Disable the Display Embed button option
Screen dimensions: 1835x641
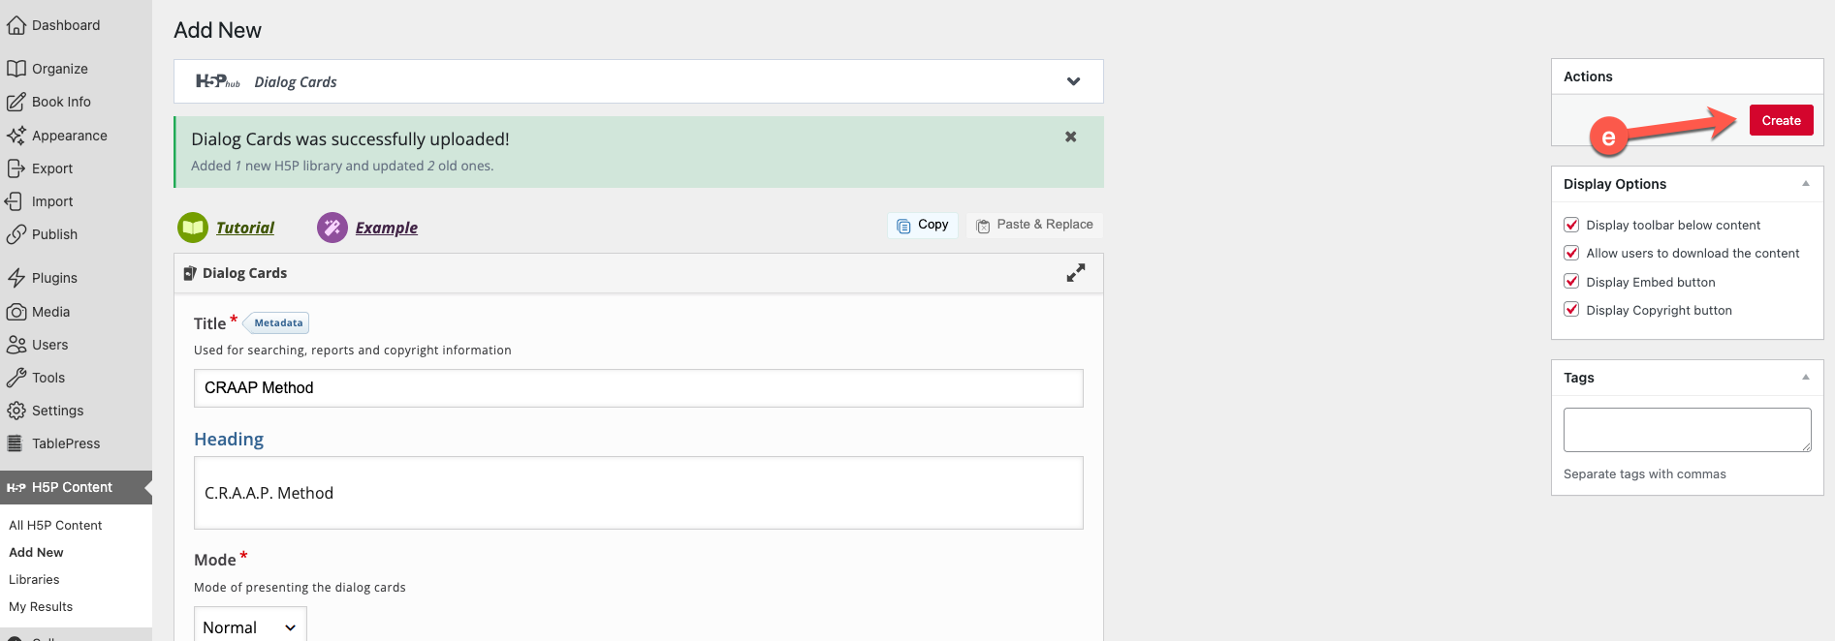coord(1571,282)
